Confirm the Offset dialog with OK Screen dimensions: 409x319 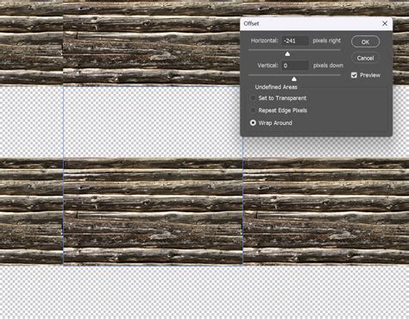tap(365, 41)
